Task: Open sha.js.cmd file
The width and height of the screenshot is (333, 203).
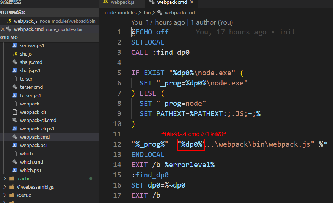Action: 31,62
